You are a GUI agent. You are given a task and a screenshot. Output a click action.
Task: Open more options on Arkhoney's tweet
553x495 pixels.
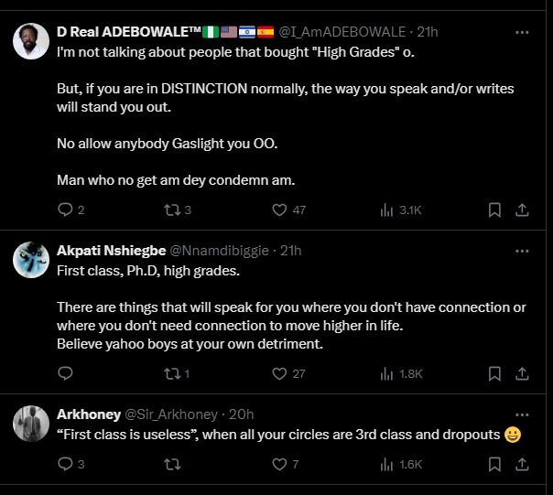click(522, 415)
